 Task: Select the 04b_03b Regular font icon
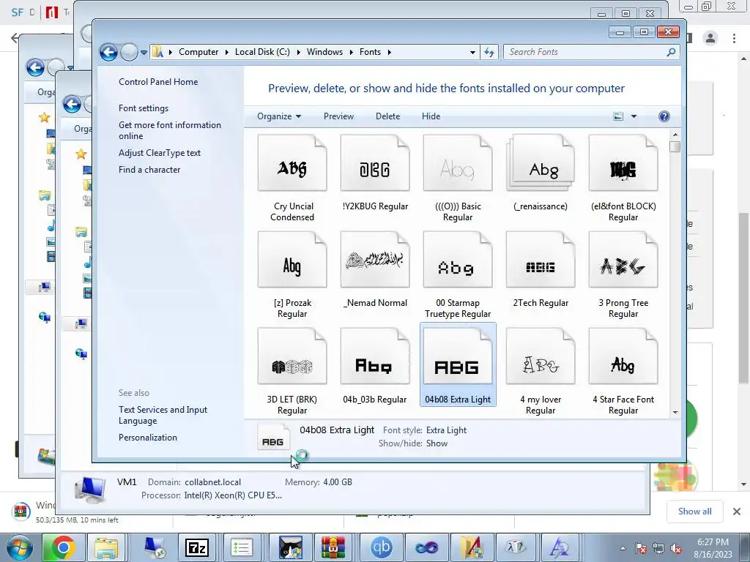[375, 356]
